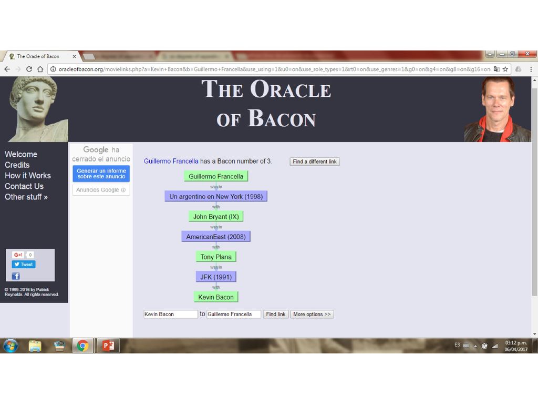538x404 pixels.
Task: Click the Anuncios Google label
Action: pyautogui.click(x=101, y=189)
